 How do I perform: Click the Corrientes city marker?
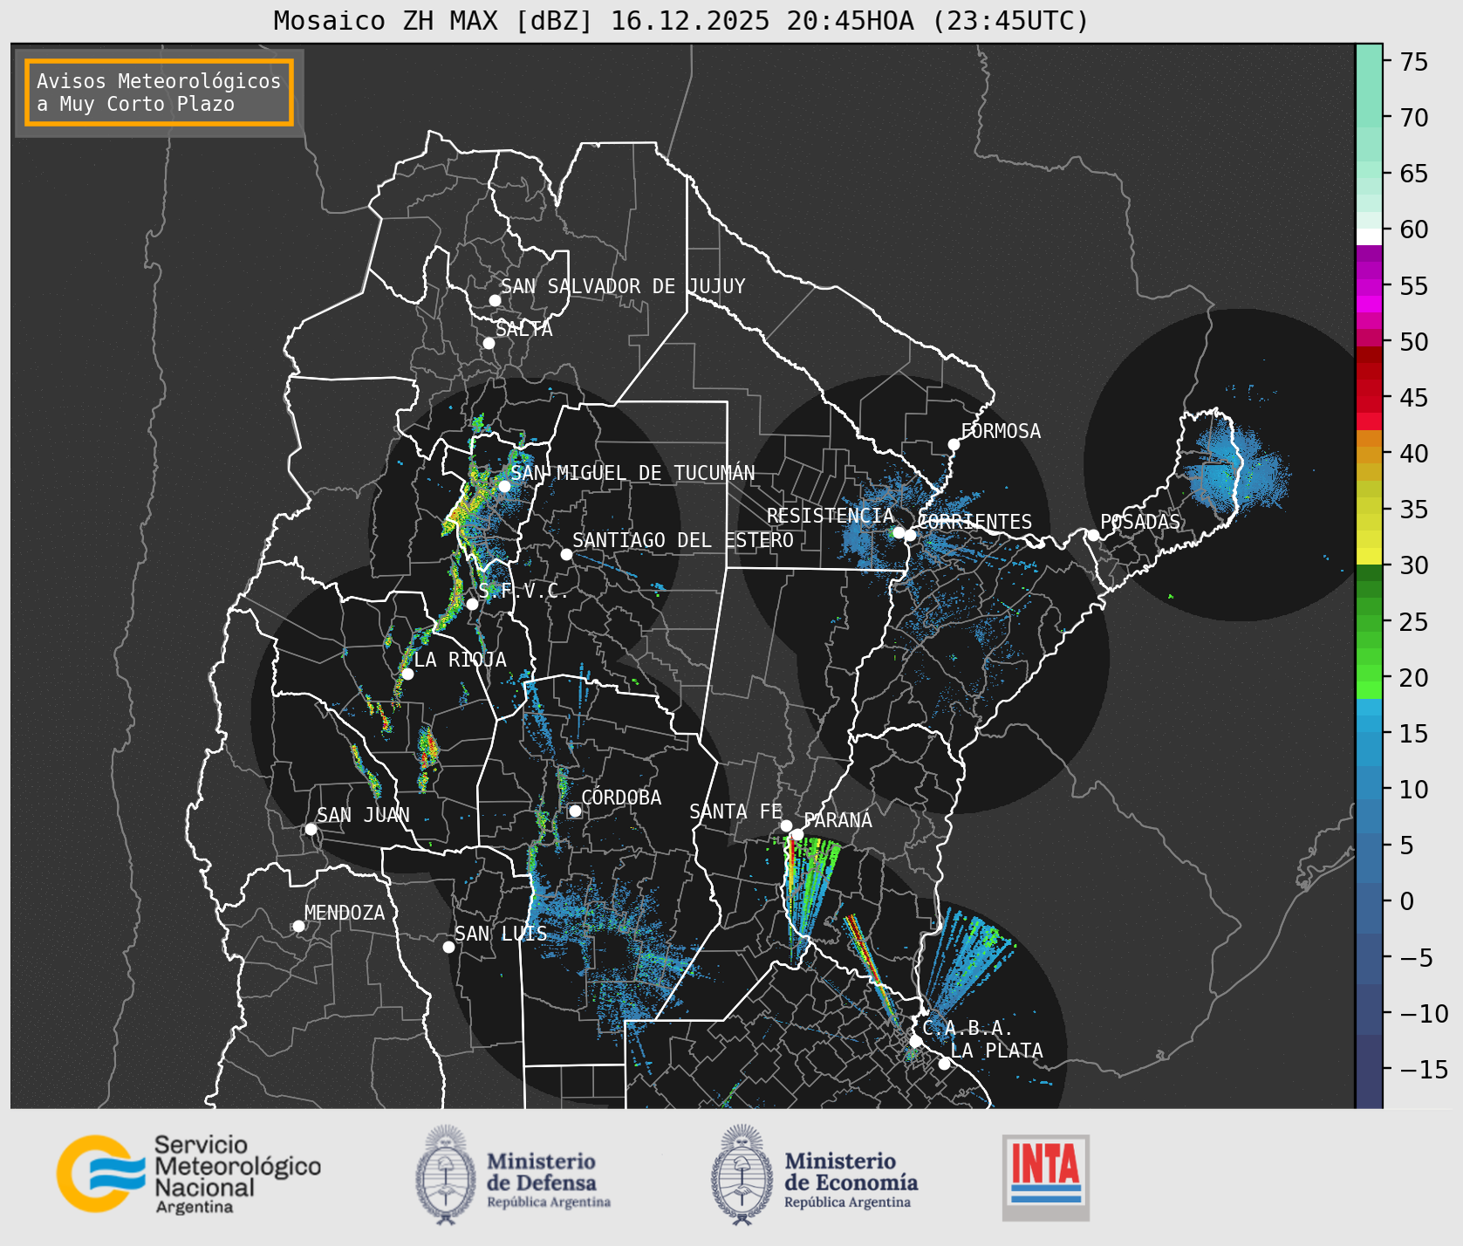[910, 535]
